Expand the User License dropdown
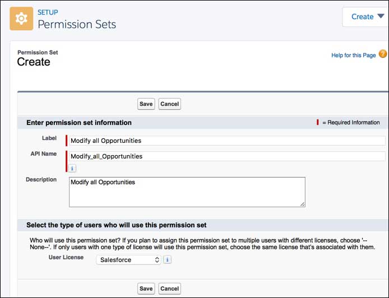Image resolution: width=389 pixels, height=298 pixels. (x=129, y=260)
